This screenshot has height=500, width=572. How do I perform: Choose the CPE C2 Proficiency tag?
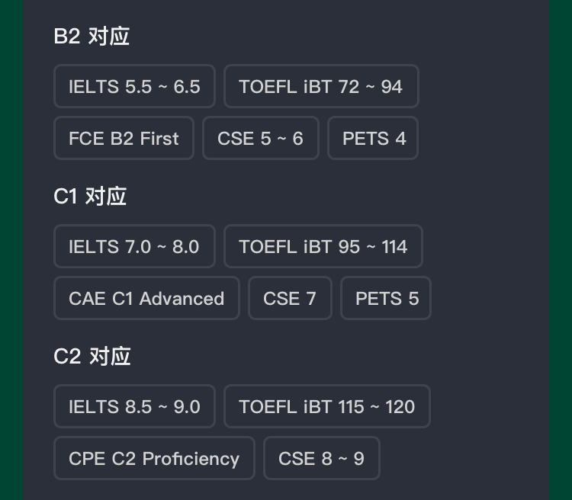154,459
